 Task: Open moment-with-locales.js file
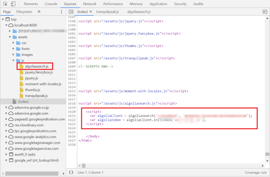43,84
